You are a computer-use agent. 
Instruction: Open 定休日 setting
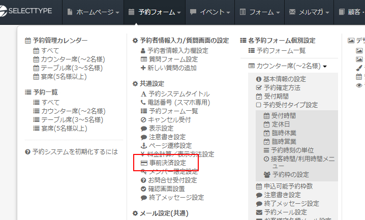277,124
